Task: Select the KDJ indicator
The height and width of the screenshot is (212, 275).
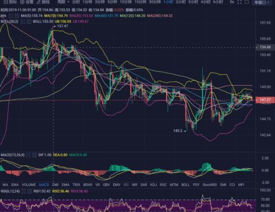Action: click(152, 185)
